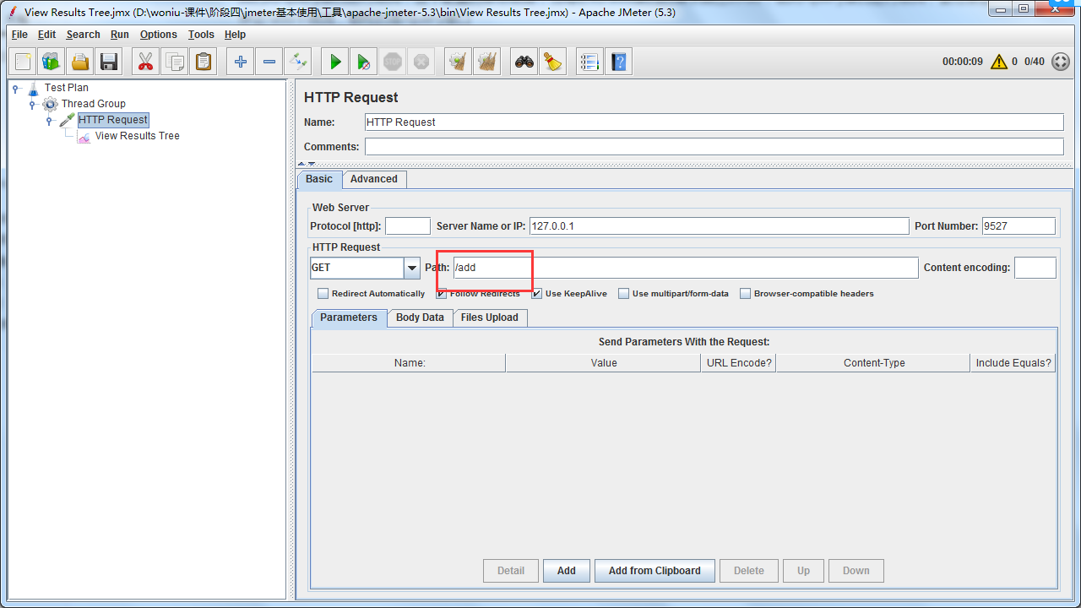The height and width of the screenshot is (608, 1081).
Task: Click the Content encoding field
Action: click(x=1035, y=268)
